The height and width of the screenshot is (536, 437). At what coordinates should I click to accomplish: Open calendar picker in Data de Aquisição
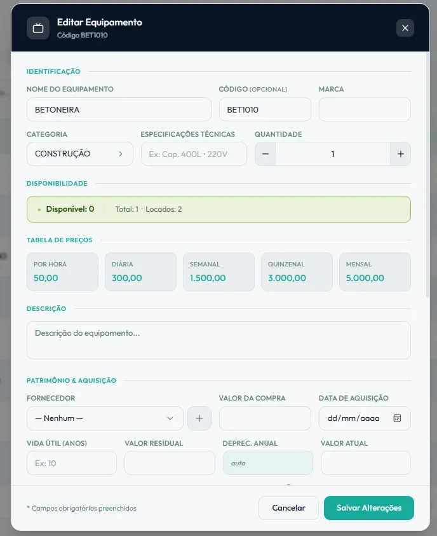[397, 418]
